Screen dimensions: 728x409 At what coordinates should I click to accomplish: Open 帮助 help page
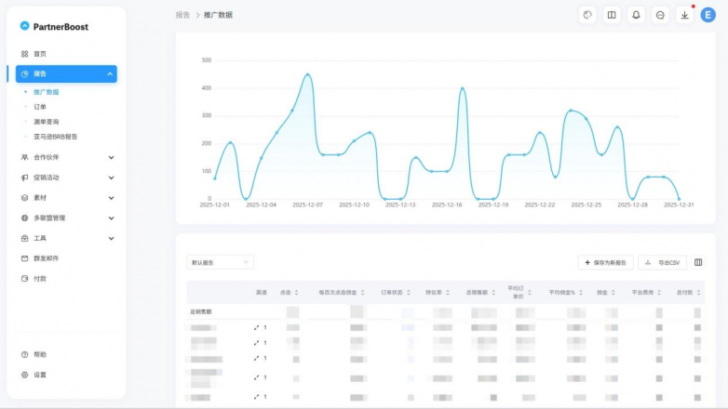coord(39,354)
